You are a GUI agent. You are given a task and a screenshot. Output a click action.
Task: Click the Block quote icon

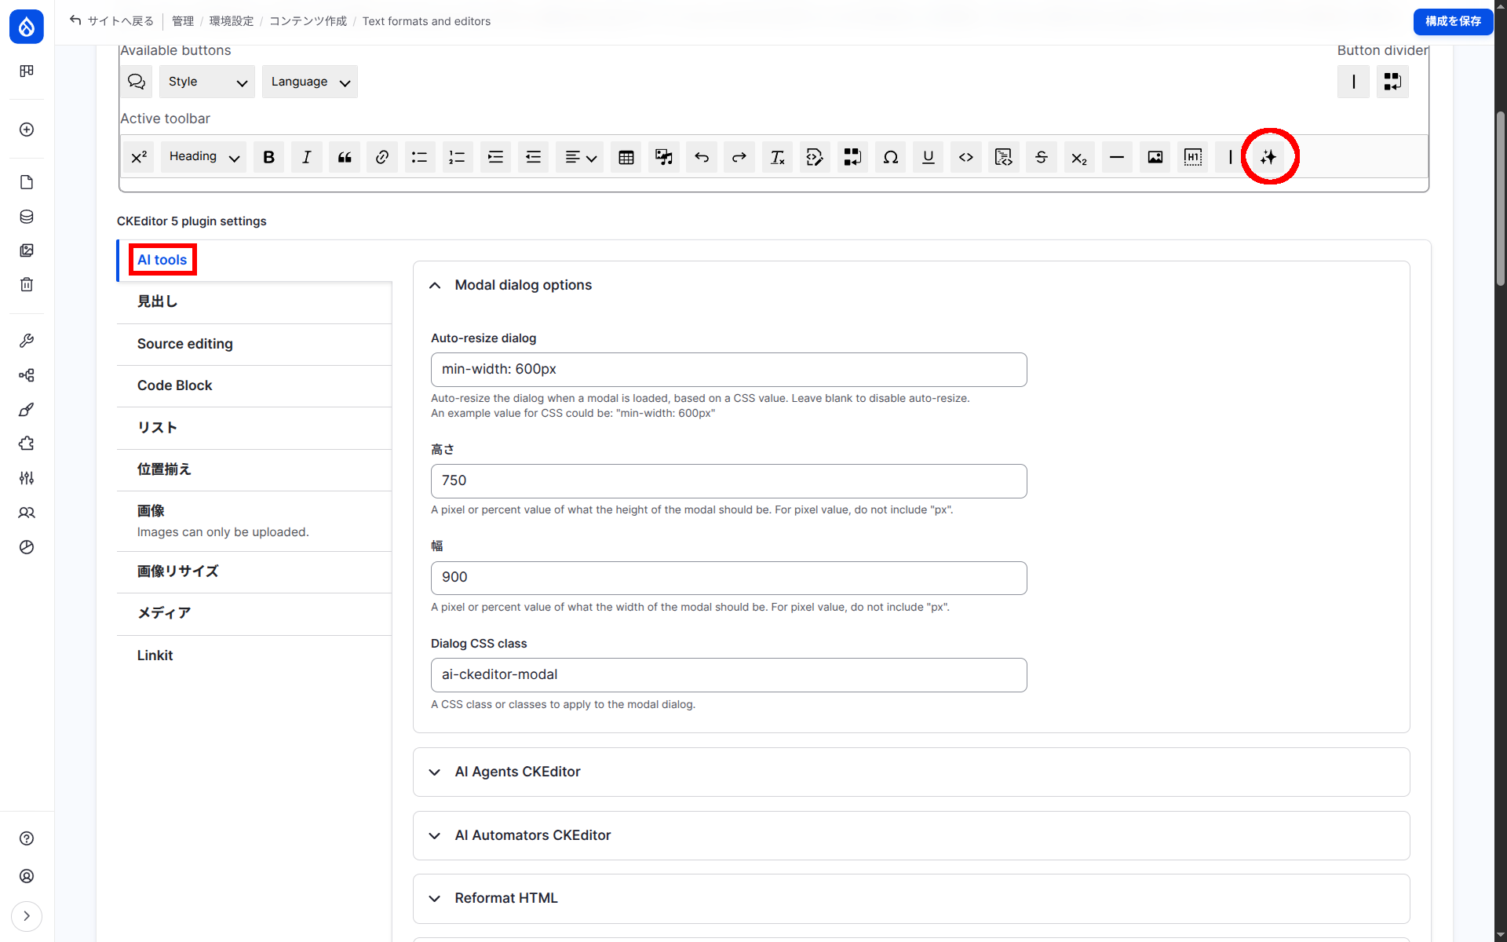(344, 157)
